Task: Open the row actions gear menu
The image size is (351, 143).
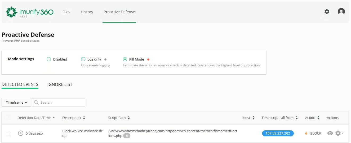Action: tap(338, 133)
